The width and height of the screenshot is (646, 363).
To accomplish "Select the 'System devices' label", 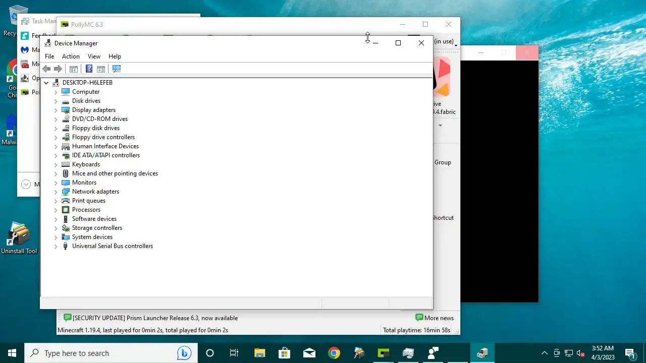I will (x=92, y=237).
